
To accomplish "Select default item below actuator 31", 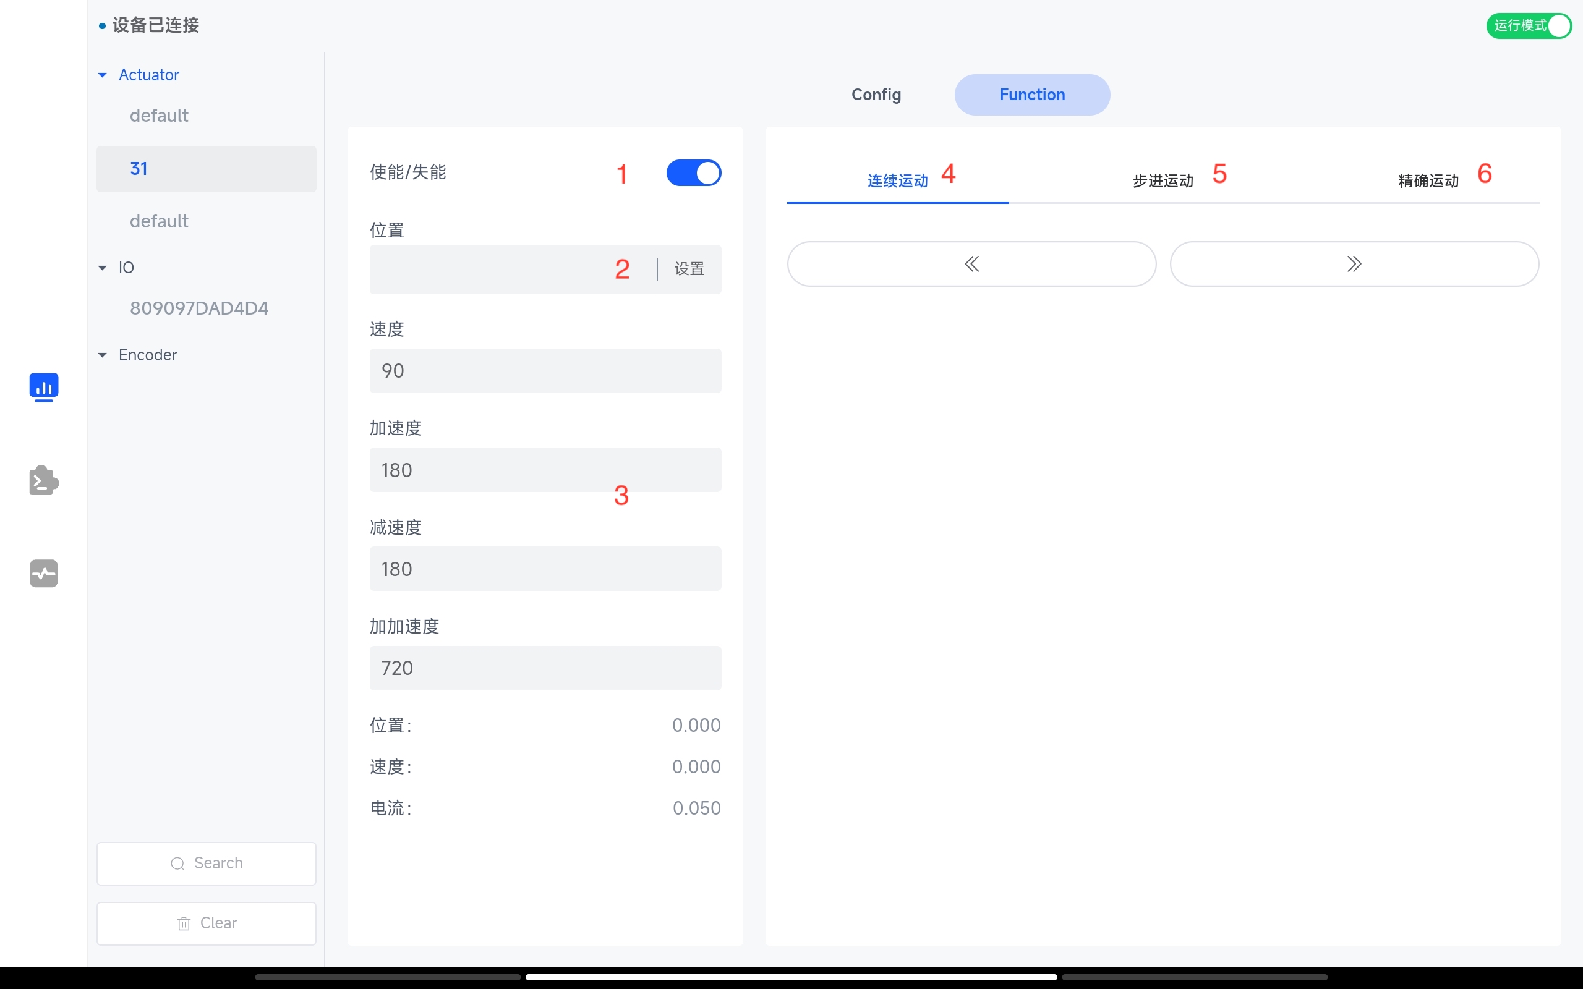I will [x=159, y=222].
